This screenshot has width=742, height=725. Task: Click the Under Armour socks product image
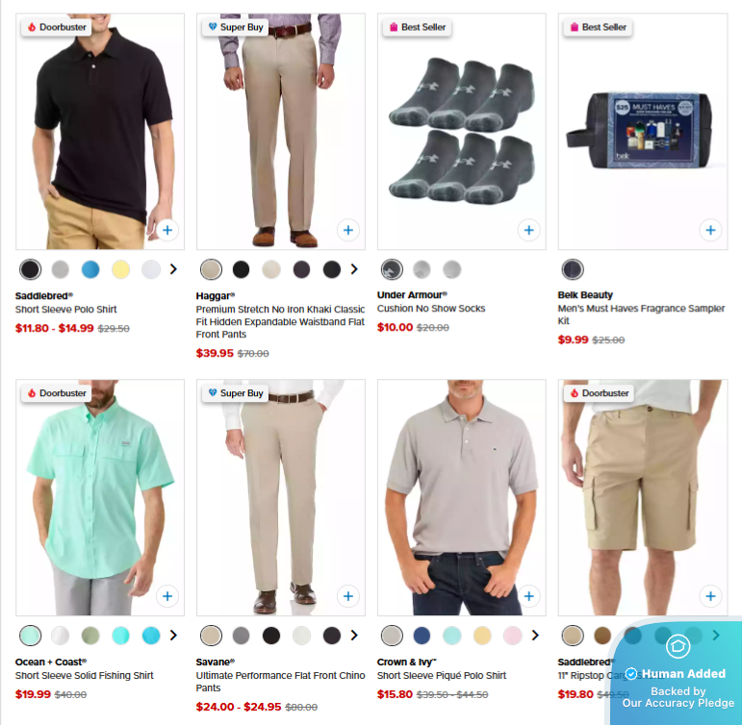[462, 132]
